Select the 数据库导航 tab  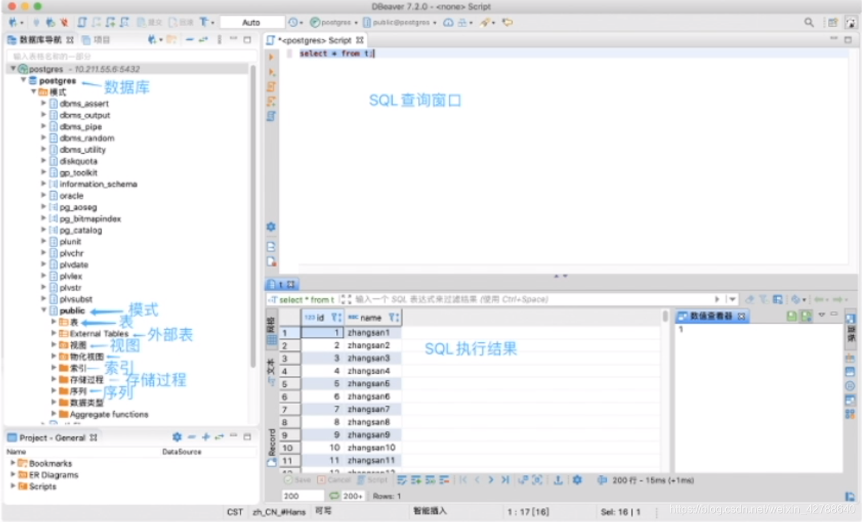40,40
